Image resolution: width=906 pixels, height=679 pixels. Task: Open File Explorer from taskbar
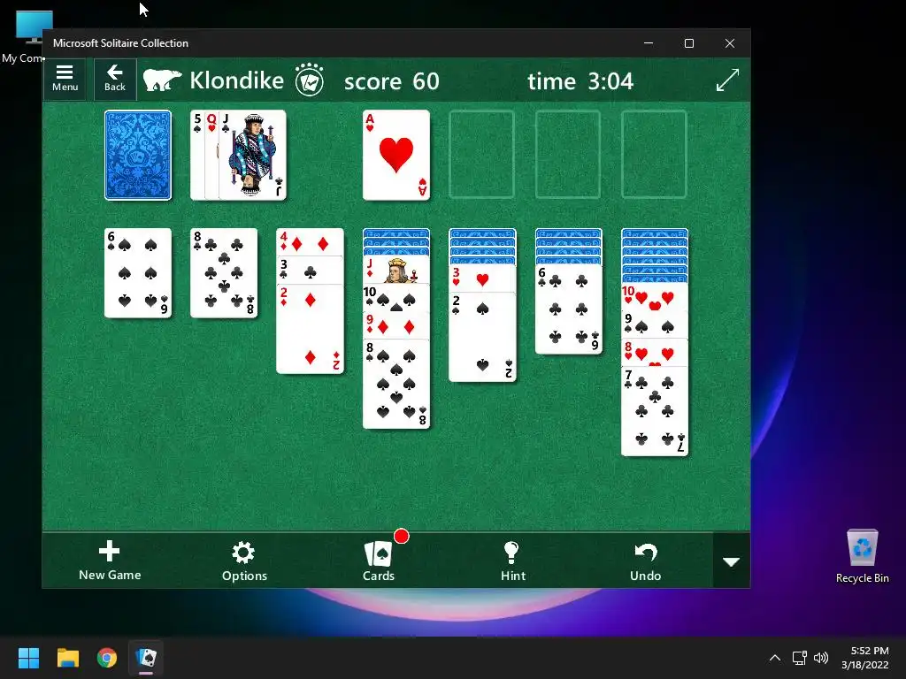tap(67, 658)
